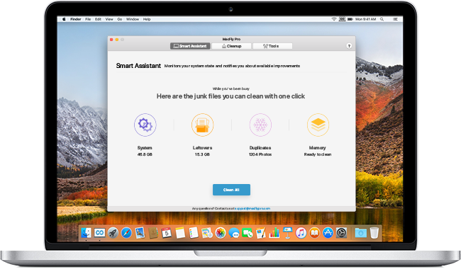The height and width of the screenshot is (269, 461).
Task: Open Reminders in the Dock
Action: tap(194, 233)
